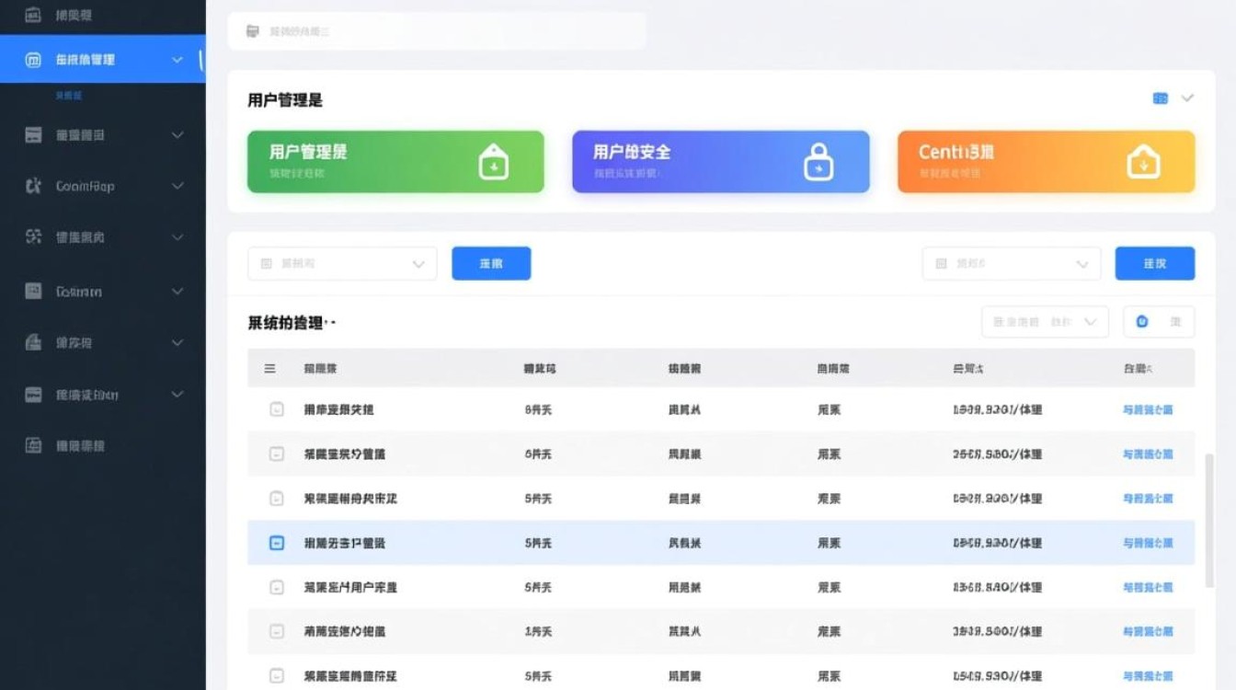Click the blue circle icon above the table
Viewport: 1236px width, 690px height.
(x=1142, y=321)
